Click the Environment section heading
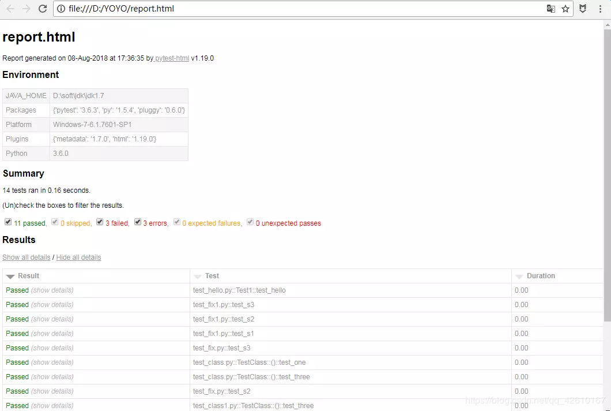 (x=31, y=74)
